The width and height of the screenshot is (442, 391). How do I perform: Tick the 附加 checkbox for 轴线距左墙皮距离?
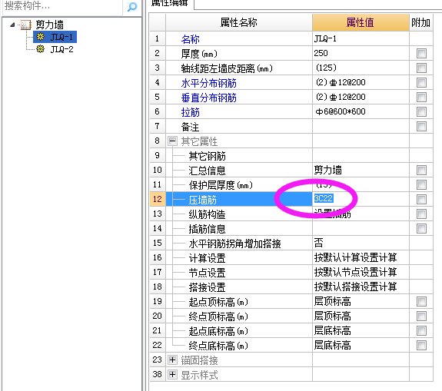(x=421, y=68)
